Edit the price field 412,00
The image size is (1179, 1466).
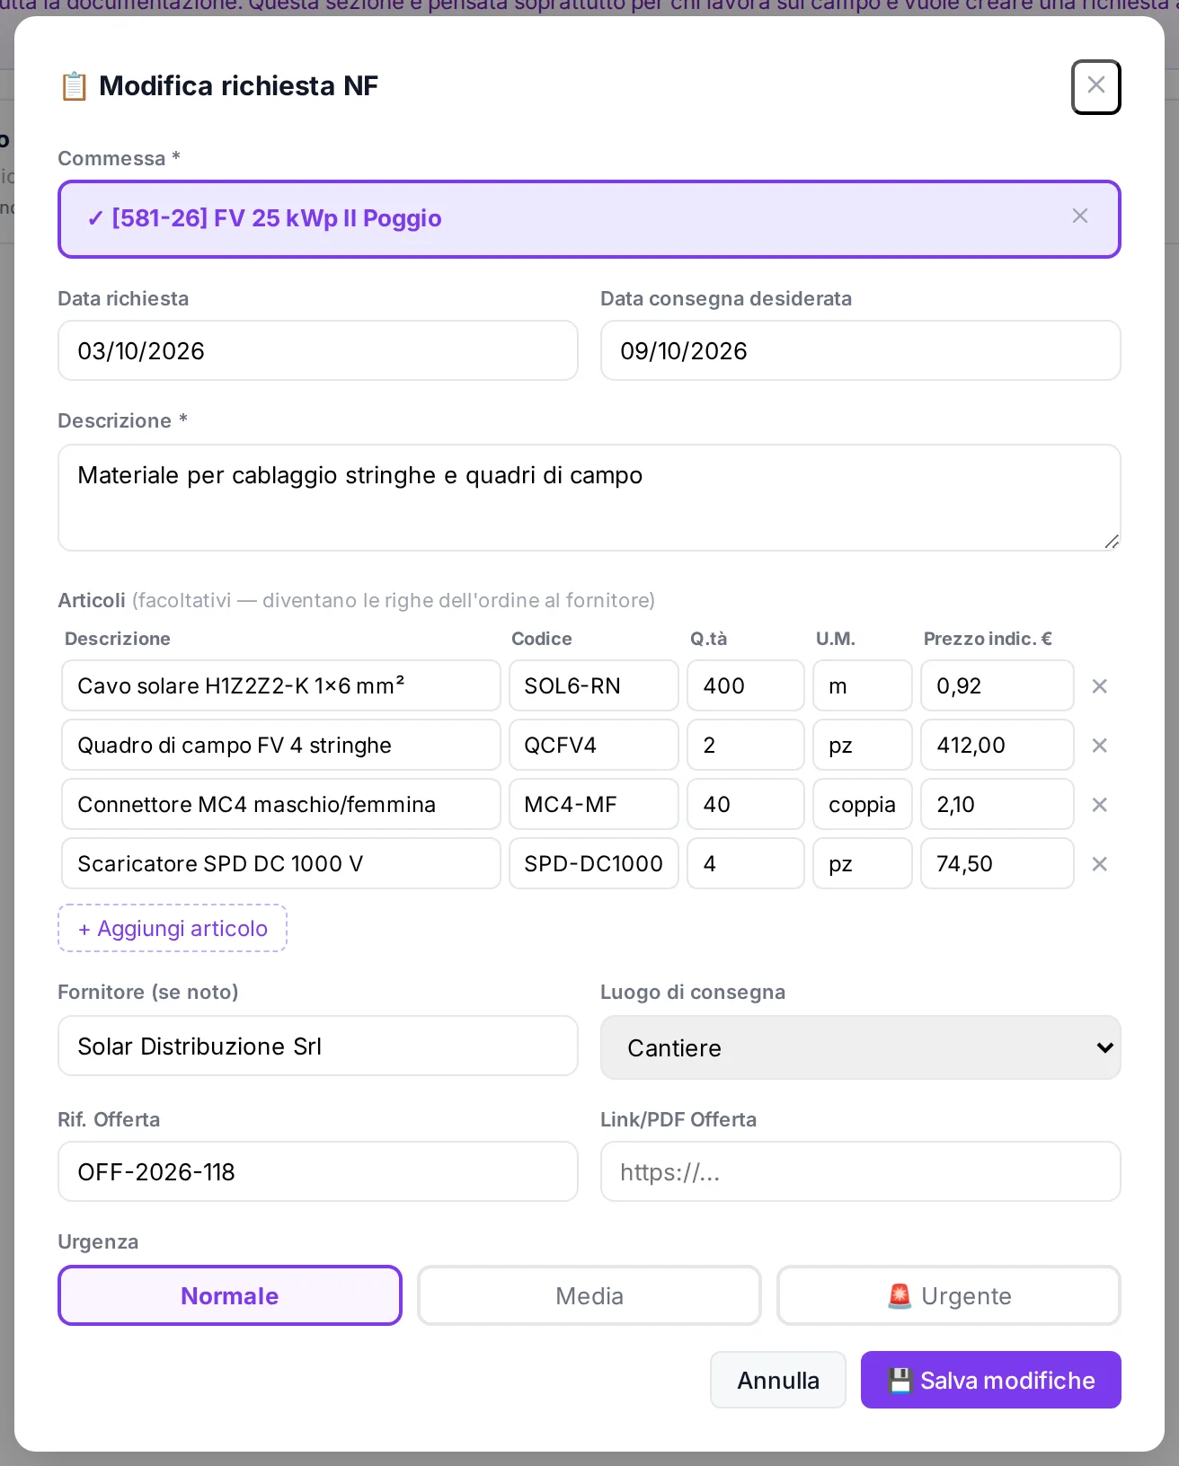click(997, 746)
